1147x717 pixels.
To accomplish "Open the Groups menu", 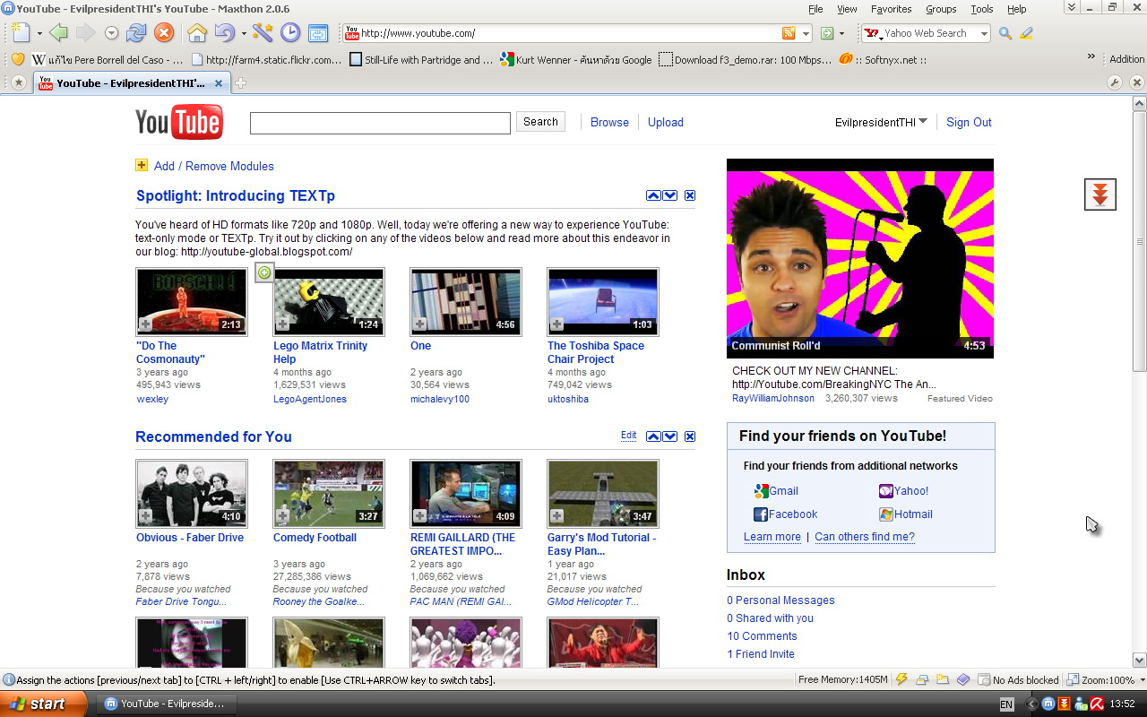I will click(941, 9).
